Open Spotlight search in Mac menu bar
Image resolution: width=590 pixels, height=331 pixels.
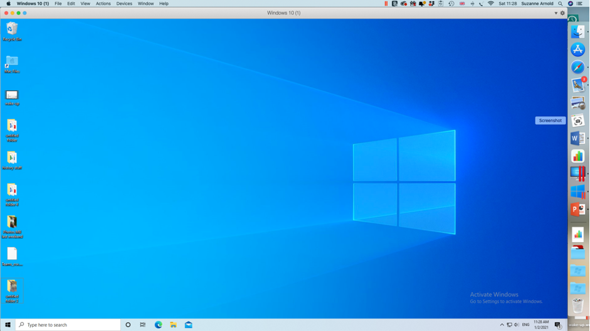click(x=561, y=3)
